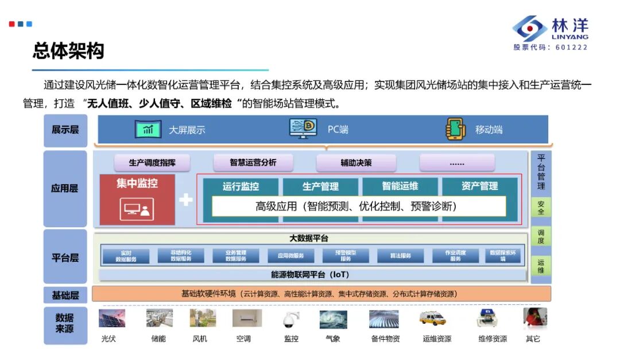Click the 预警模型服务 block
The width and height of the screenshot is (620, 349).
coord(346,255)
